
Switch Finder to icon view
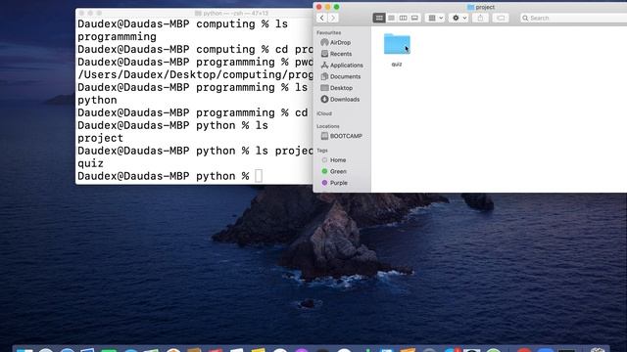tap(379, 18)
